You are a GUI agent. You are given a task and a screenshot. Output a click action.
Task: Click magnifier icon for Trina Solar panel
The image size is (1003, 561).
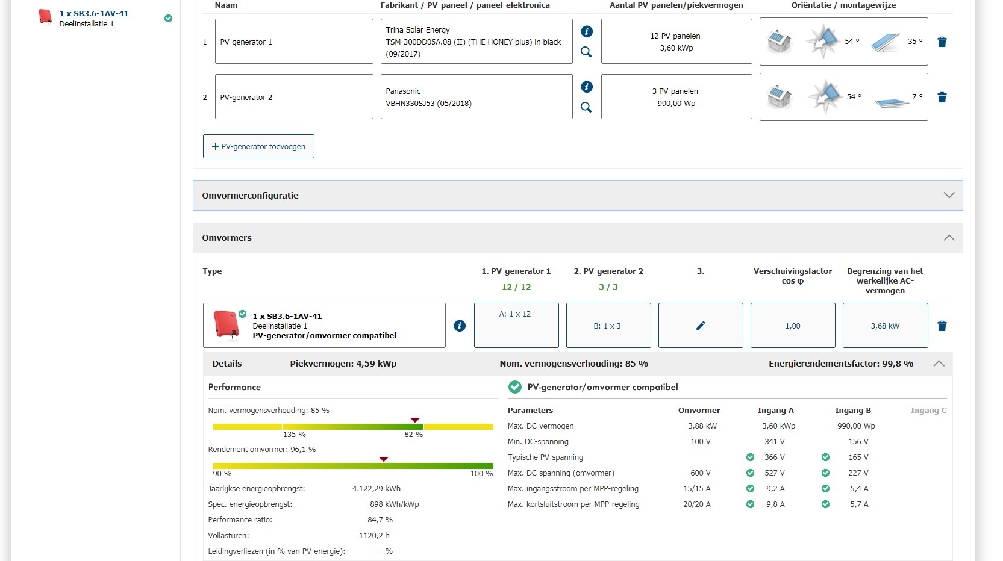[586, 52]
